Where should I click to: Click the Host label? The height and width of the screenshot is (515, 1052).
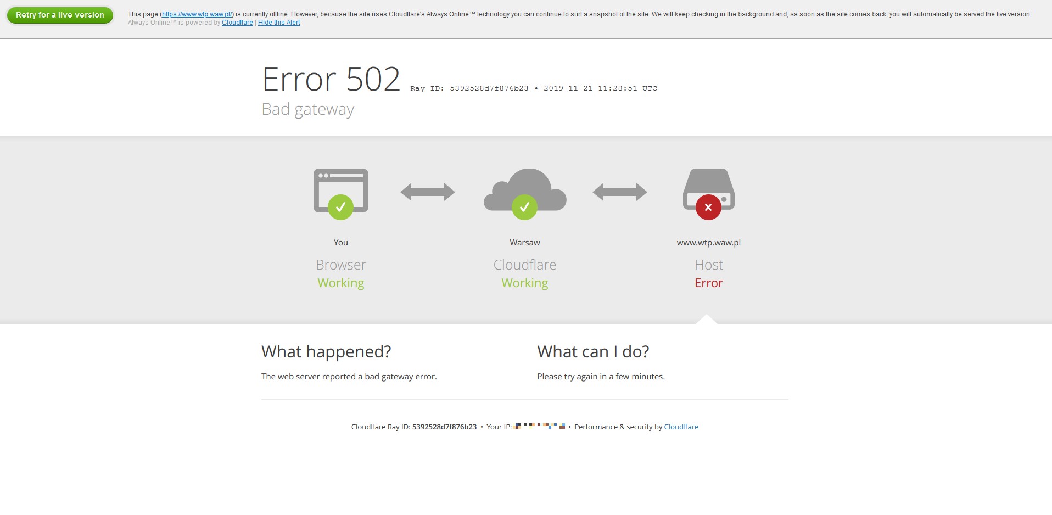[x=709, y=265]
